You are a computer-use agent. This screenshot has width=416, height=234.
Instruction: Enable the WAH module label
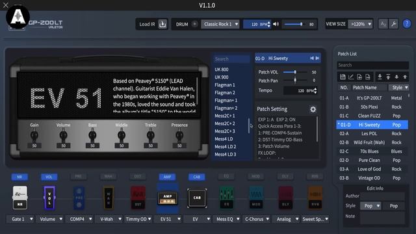tap(108, 176)
